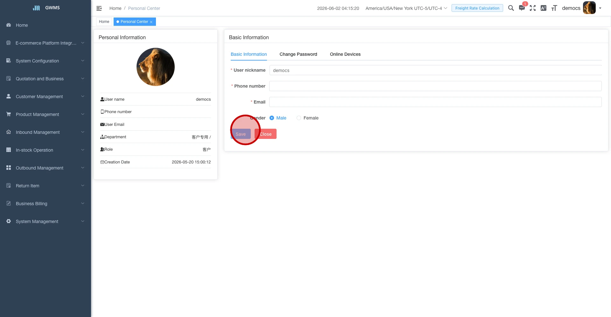Open the Home sidebar icon

point(9,25)
